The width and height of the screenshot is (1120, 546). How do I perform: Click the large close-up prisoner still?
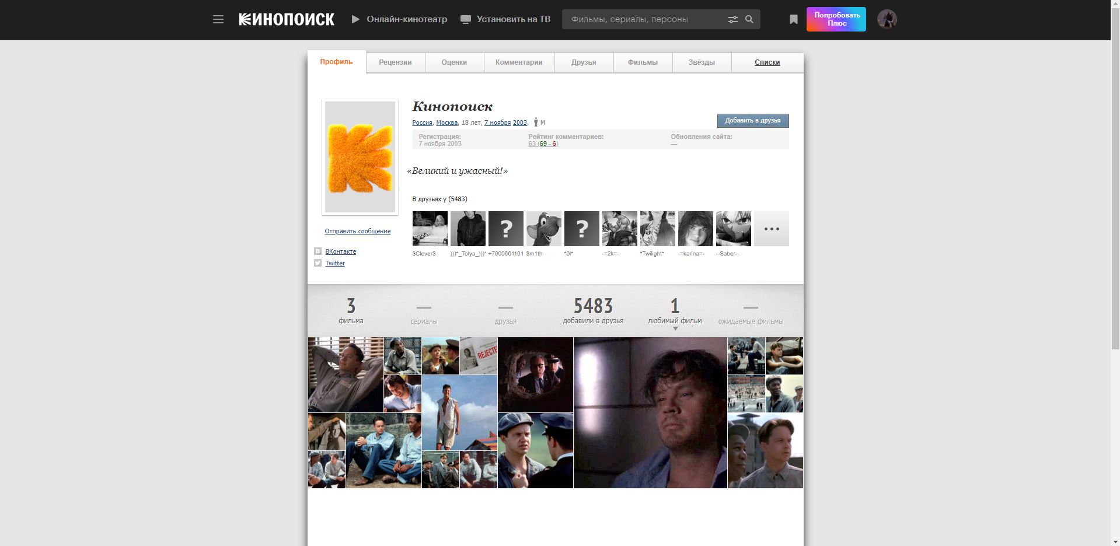pyautogui.click(x=650, y=412)
